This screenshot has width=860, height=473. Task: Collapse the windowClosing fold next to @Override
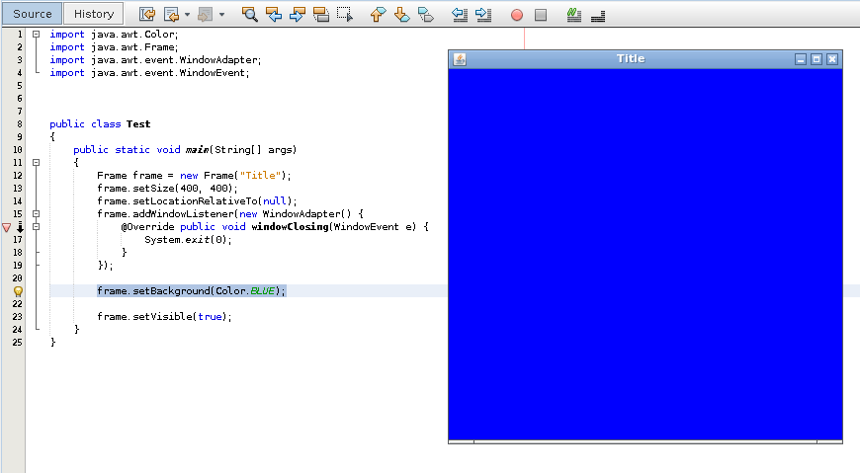(x=37, y=226)
